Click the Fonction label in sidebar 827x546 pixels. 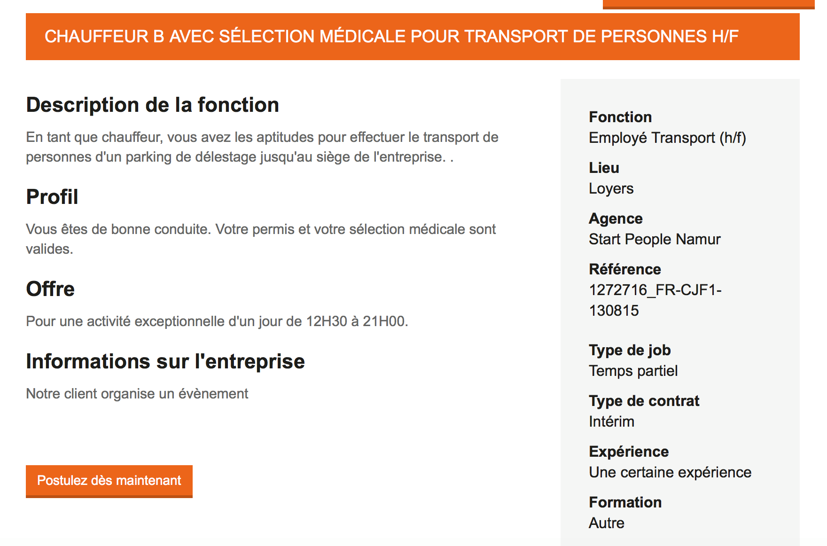pyautogui.click(x=620, y=117)
